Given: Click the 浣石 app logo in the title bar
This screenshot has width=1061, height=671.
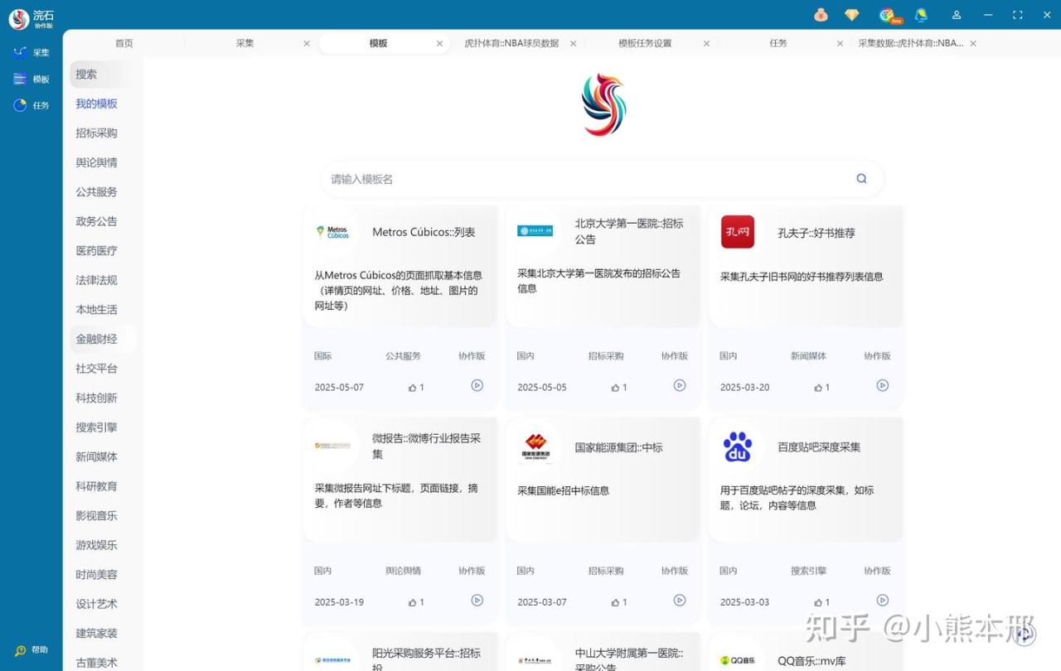Looking at the screenshot, I should click(x=19, y=19).
